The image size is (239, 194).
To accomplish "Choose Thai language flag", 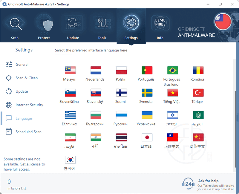I will pyautogui.click(x=122, y=138).
